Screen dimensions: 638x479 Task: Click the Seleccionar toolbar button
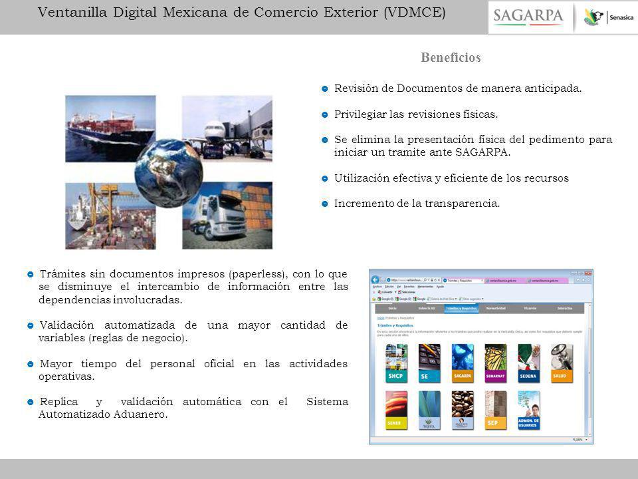click(407, 292)
